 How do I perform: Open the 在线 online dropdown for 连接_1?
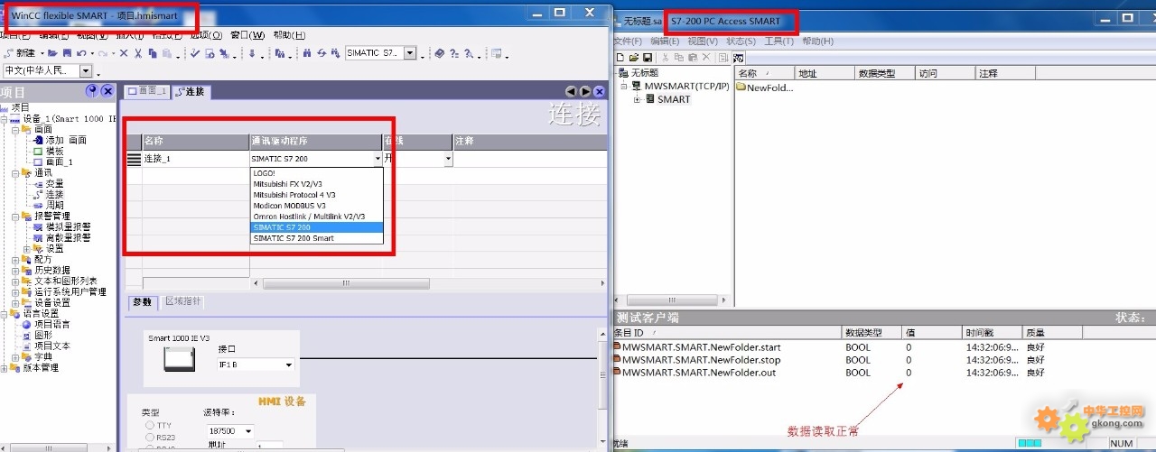coord(447,158)
